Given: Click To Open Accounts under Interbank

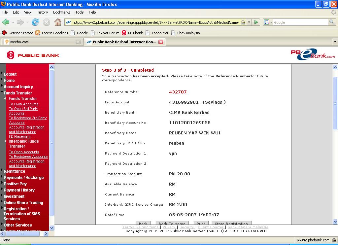Looking at the screenshot, I should 24,152.
